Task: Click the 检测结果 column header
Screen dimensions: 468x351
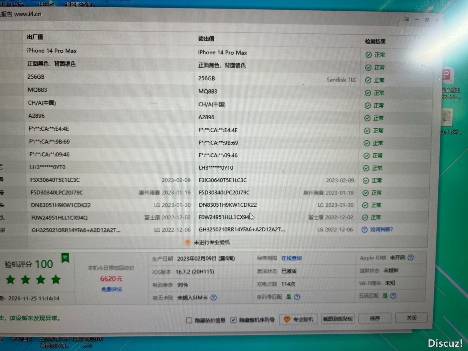Action: [x=375, y=42]
